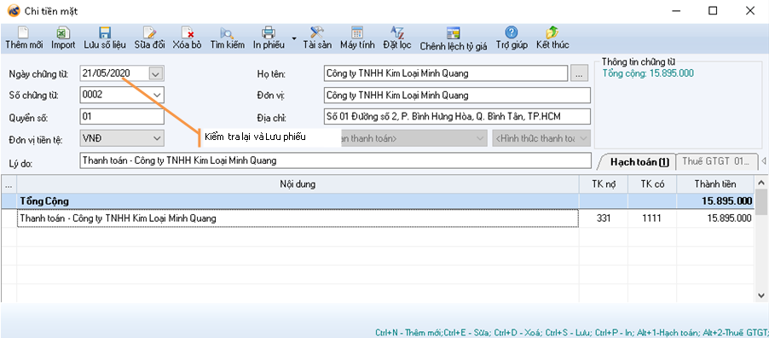Image resolution: width=769 pixels, height=338 pixels.
Task: Print voucher with In phiếu
Action: 269,38
